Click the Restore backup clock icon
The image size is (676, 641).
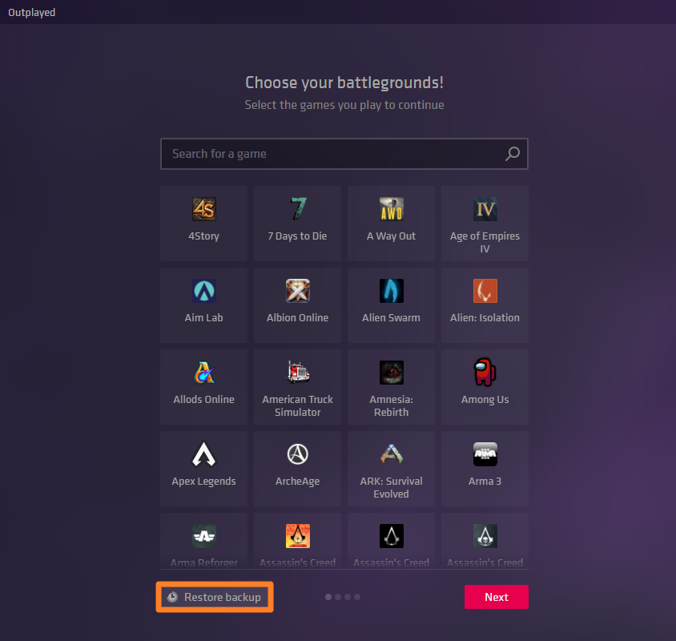pyautogui.click(x=172, y=597)
